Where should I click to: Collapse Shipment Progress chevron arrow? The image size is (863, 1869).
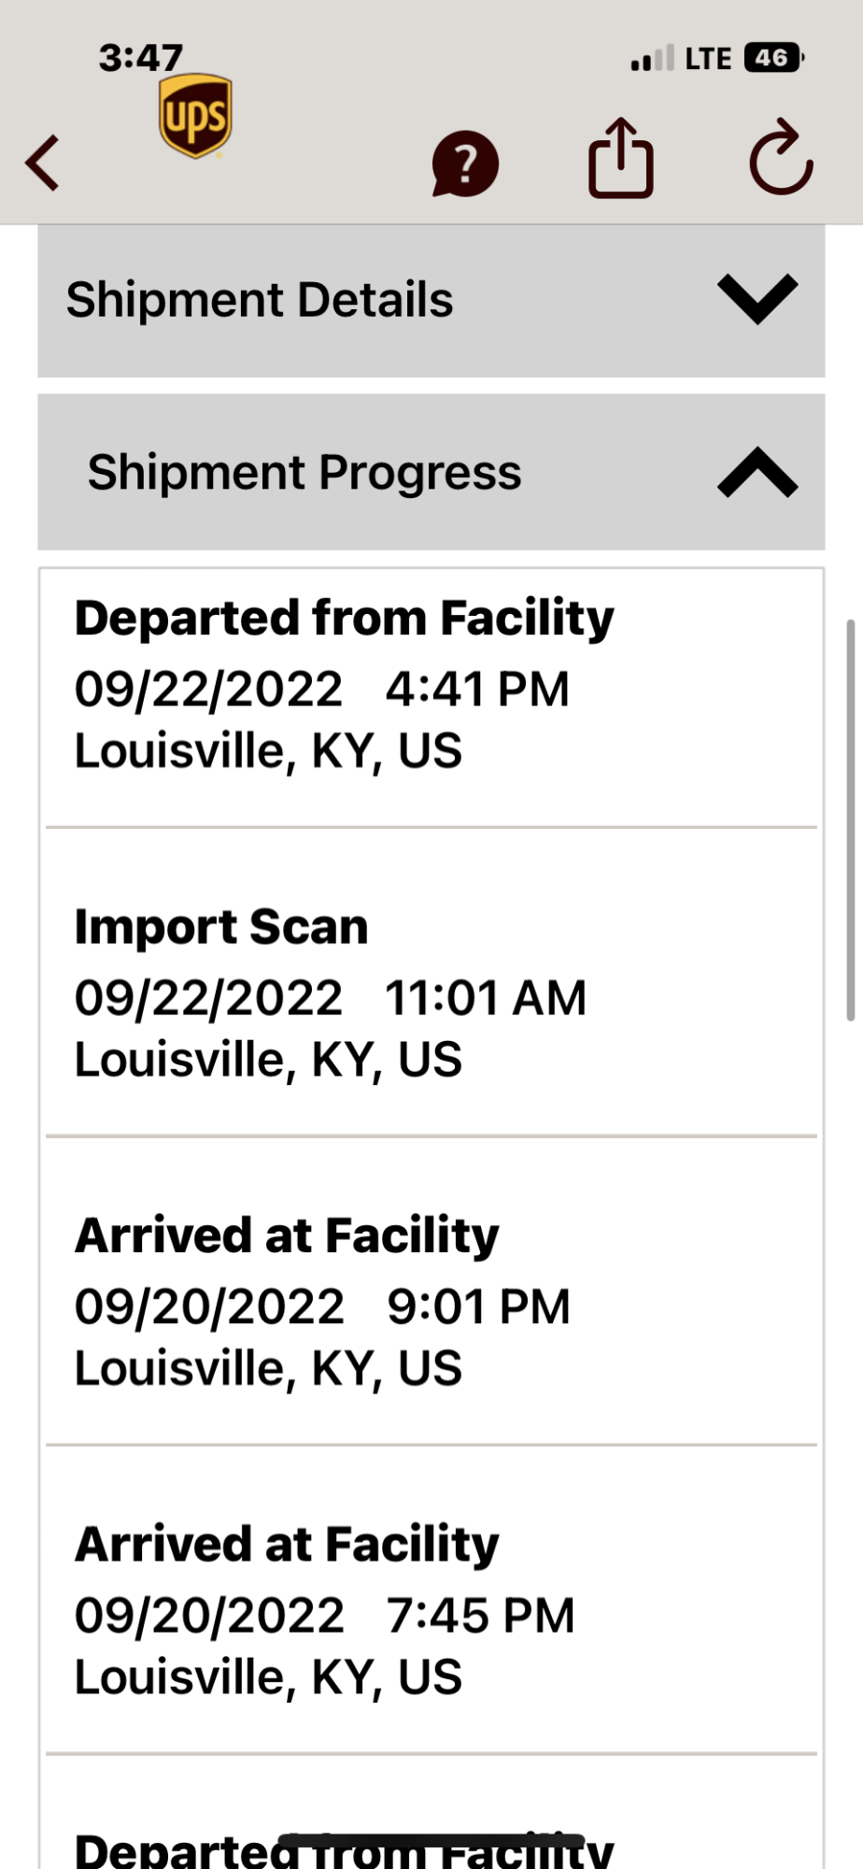pos(757,472)
